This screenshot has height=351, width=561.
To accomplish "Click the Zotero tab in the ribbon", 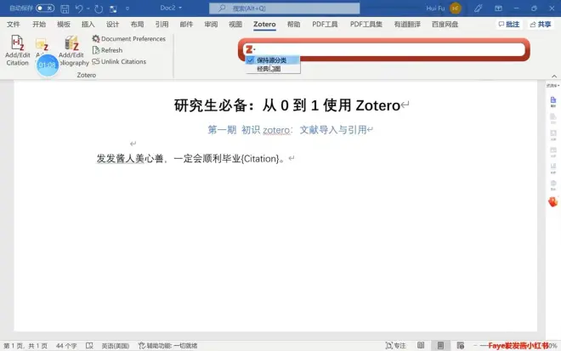I will click(264, 25).
